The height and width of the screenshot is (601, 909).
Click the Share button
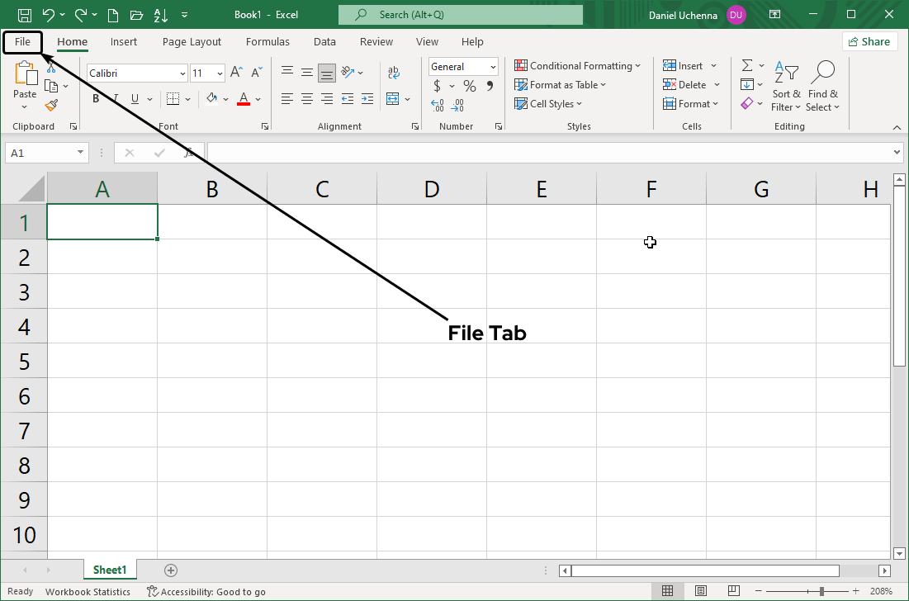[x=869, y=41]
